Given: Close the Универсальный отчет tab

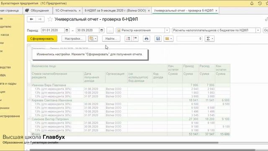Looking at the screenshot, I should (216, 10).
